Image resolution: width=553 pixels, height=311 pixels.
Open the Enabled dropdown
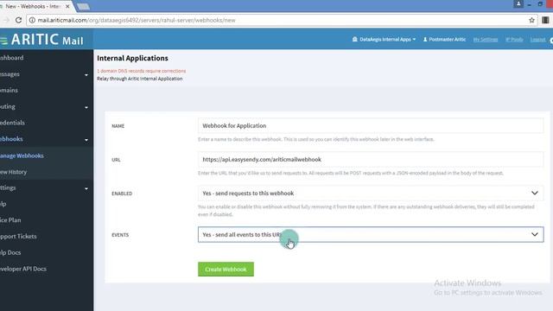(371, 194)
